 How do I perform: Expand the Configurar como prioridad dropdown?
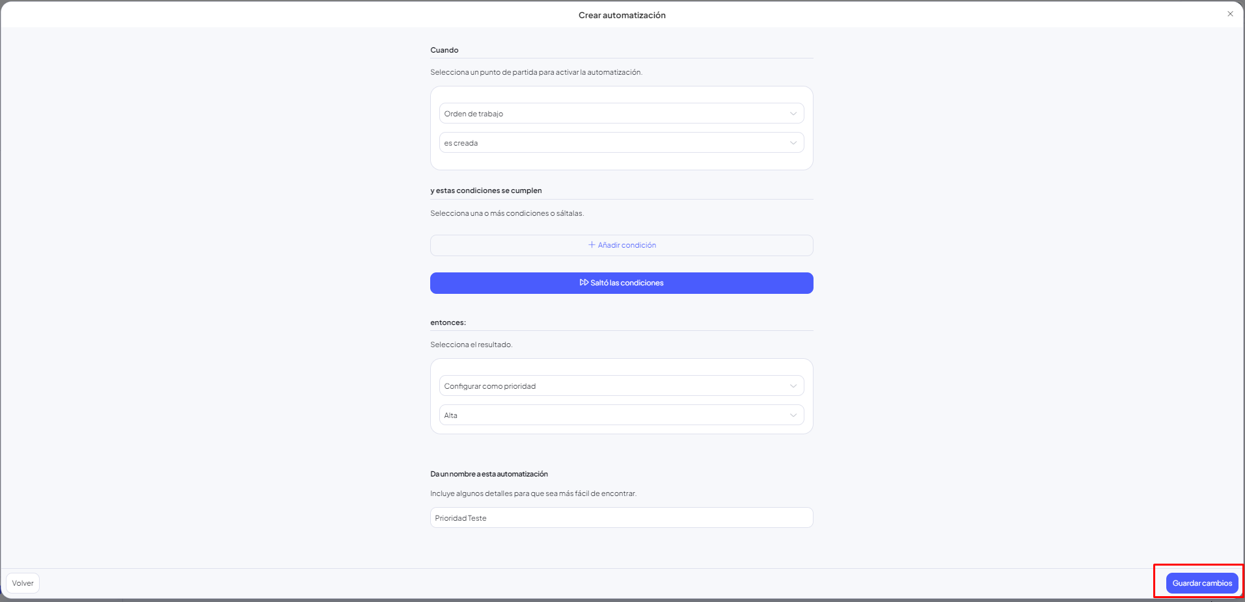point(622,386)
